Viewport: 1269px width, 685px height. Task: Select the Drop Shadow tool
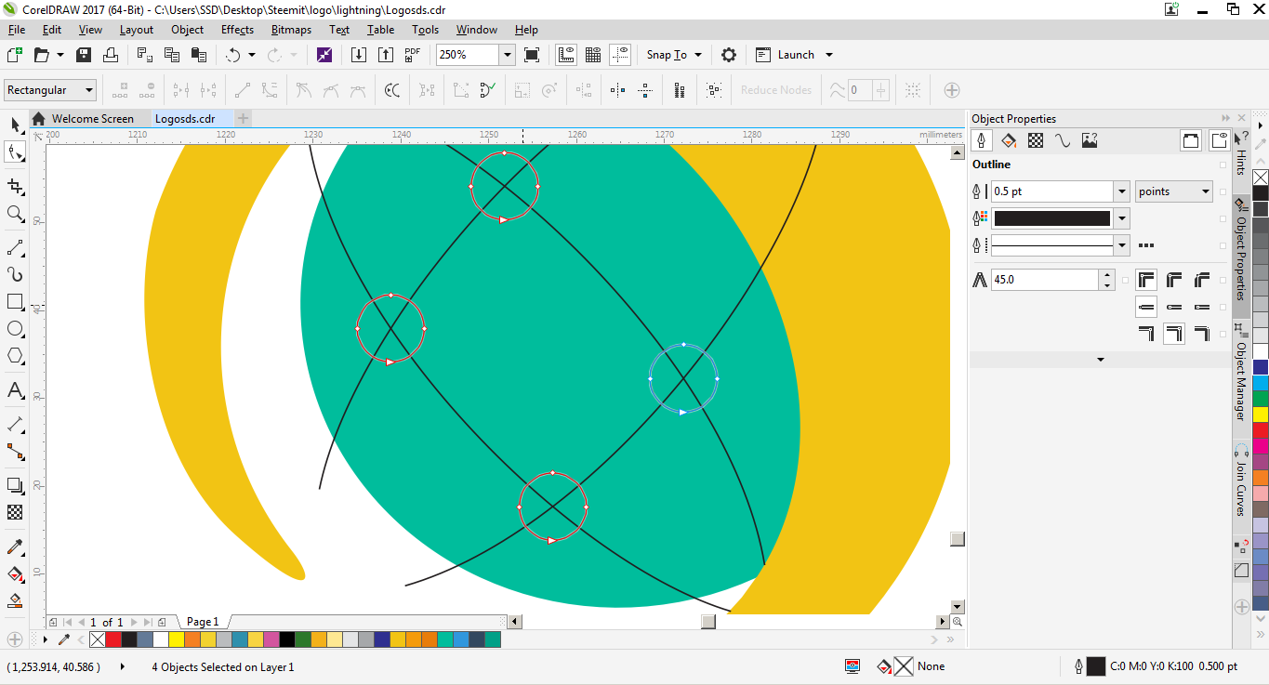pos(15,485)
